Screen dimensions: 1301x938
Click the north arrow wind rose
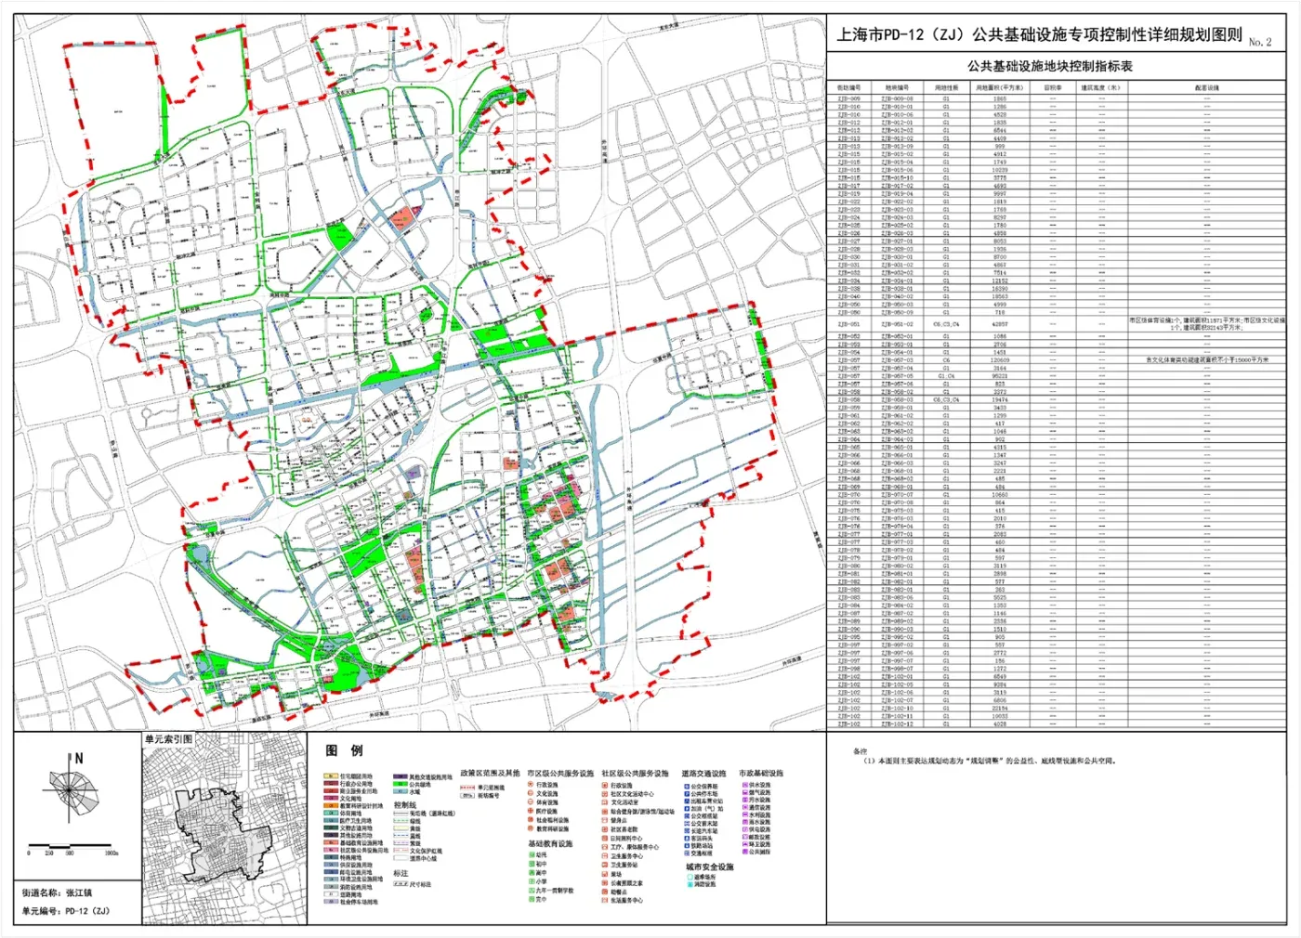click(70, 788)
